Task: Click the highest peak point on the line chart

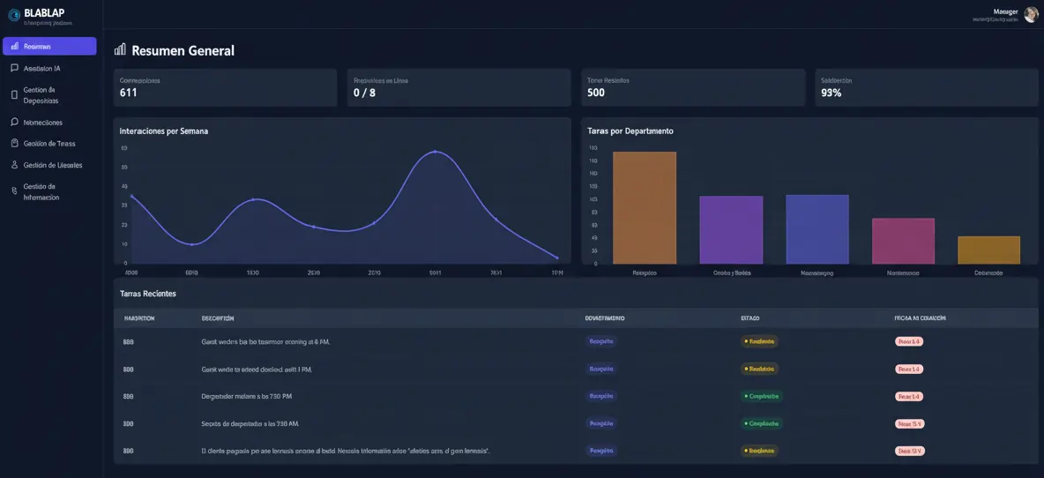Action: (435, 152)
